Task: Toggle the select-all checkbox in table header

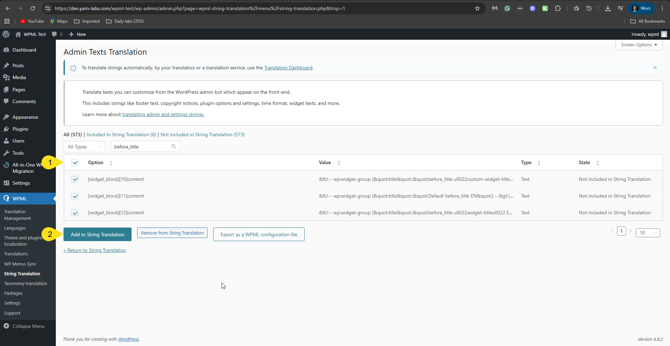Action: click(75, 163)
